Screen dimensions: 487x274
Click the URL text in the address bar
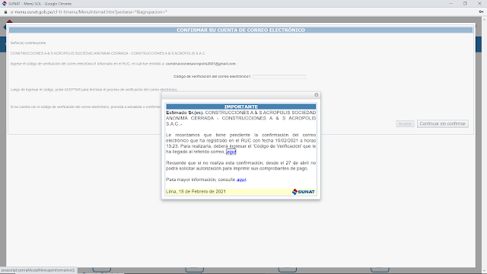[89, 12]
